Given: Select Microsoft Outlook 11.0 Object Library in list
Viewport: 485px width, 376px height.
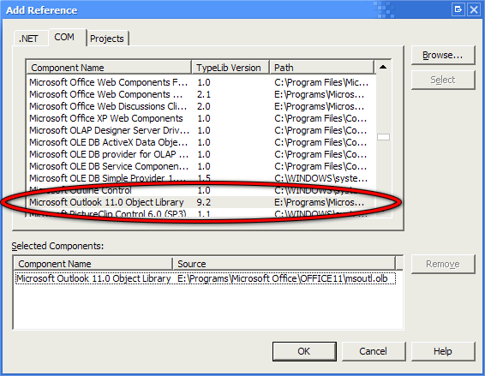Looking at the screenshot, I should pyautogui.click(x=201, y=202).
